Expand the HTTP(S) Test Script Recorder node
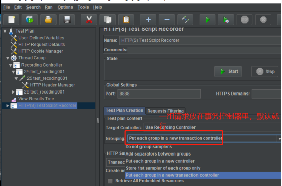This screenshot has height=186, width=282. tap(8, 106)
